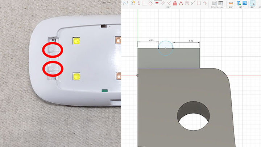Click the 4.90 dimension value
The height and width of the screenshot is (147, 261).
152,40
